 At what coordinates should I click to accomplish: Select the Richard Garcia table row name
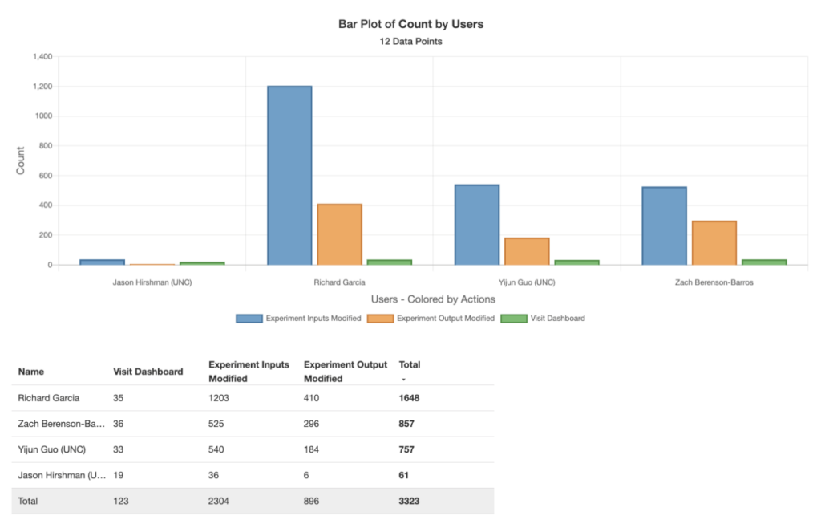(x=49, y=398)
